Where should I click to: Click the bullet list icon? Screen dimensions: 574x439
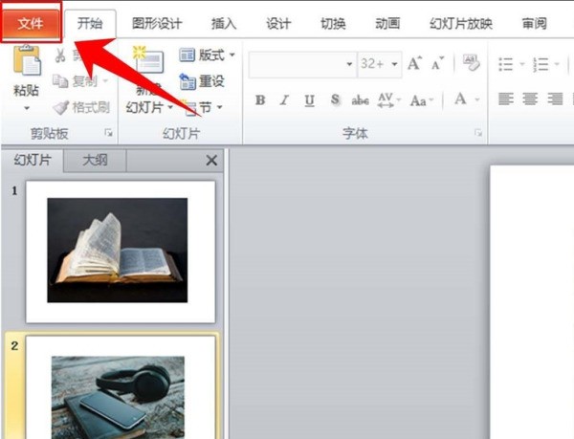coord(507,64)
